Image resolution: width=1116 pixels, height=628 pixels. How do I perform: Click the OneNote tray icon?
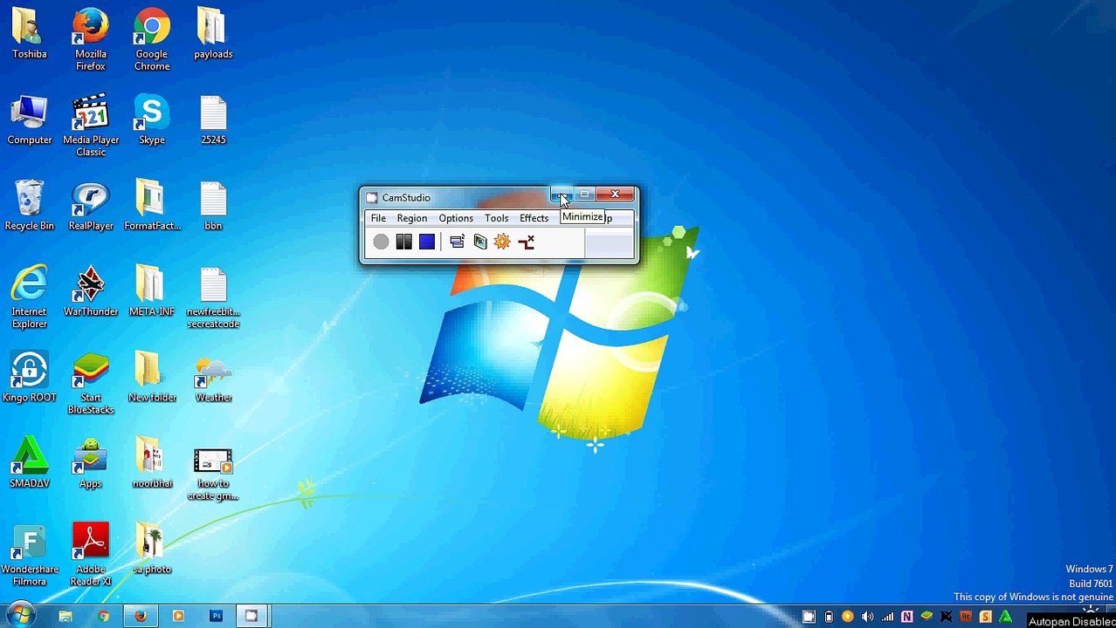[x=906, y=618]
